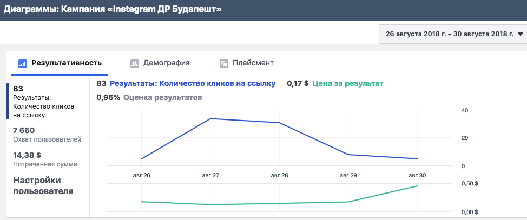Image resolution: width=527 pixels, height=220 pixels.
Task: Select the 7 660 Охват пользователей metric
Action: click(x=47, y=135)
